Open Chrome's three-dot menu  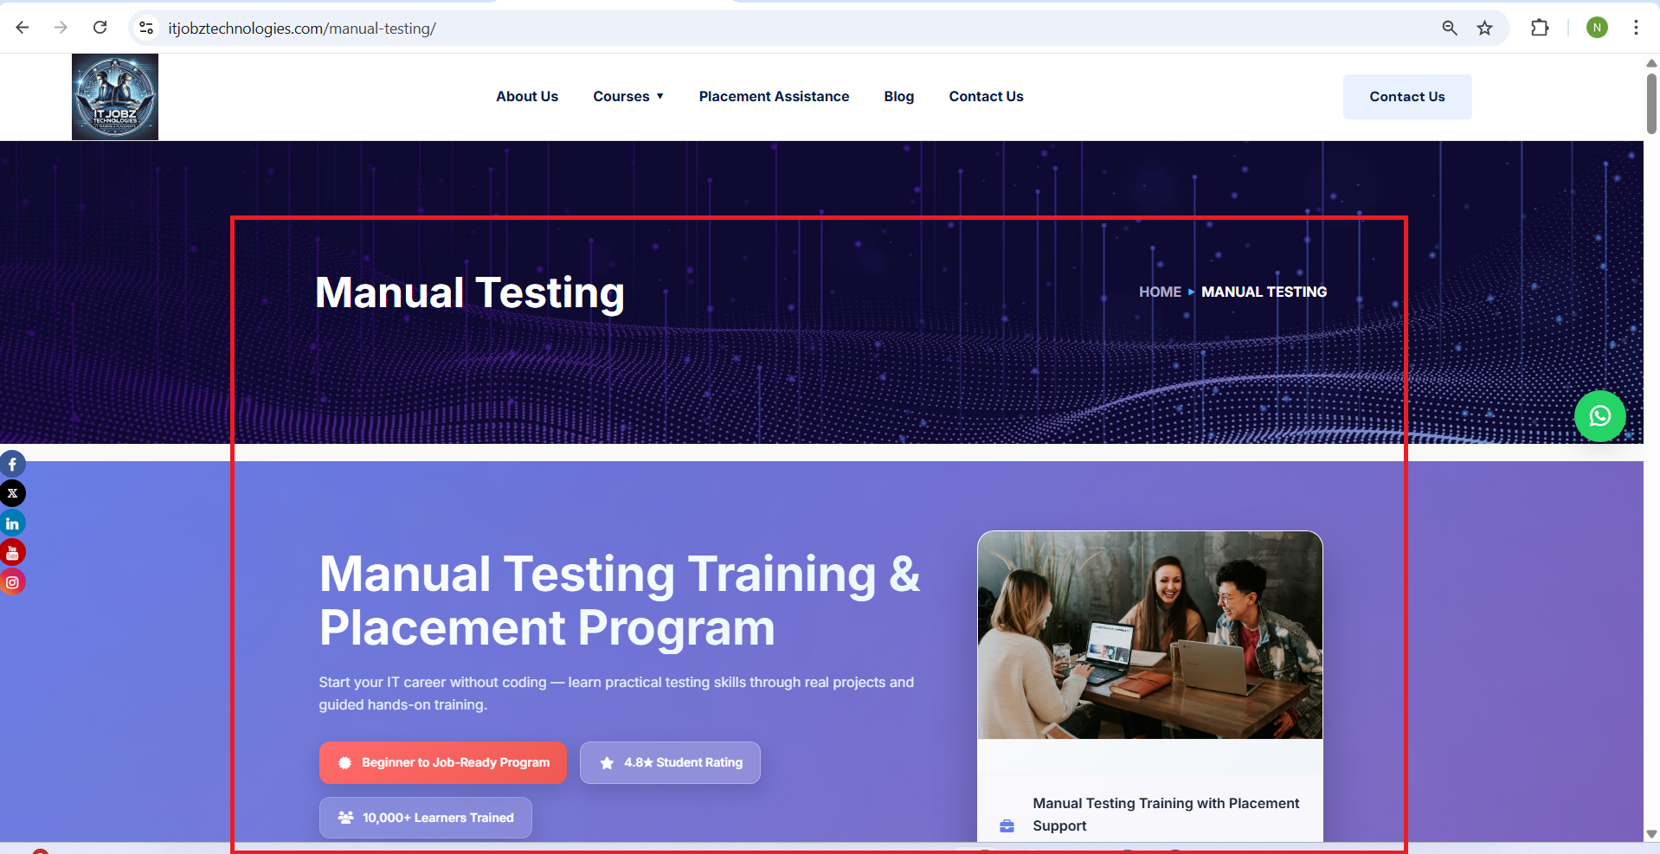coord(1636,28)
